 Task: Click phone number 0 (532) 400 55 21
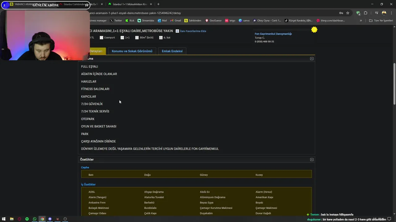[264, 42]
